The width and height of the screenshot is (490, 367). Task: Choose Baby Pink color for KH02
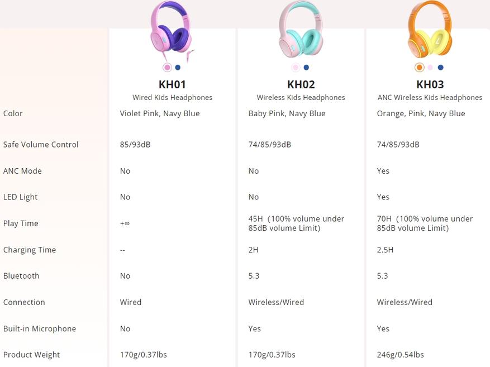(x=296, y=68)
